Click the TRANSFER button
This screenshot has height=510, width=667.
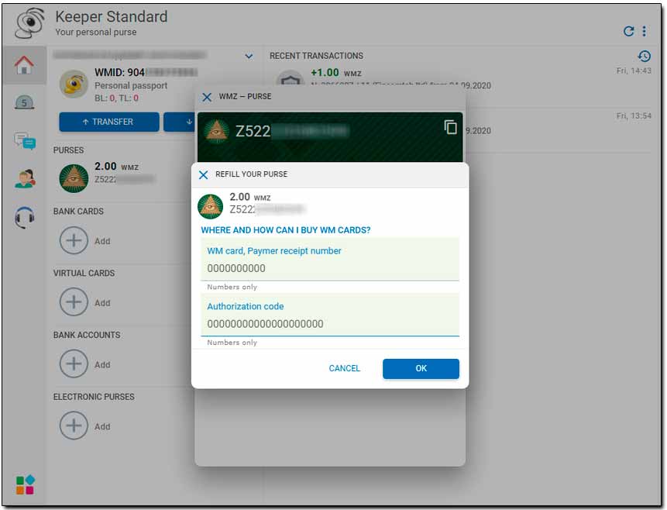(x=109, y=122)
